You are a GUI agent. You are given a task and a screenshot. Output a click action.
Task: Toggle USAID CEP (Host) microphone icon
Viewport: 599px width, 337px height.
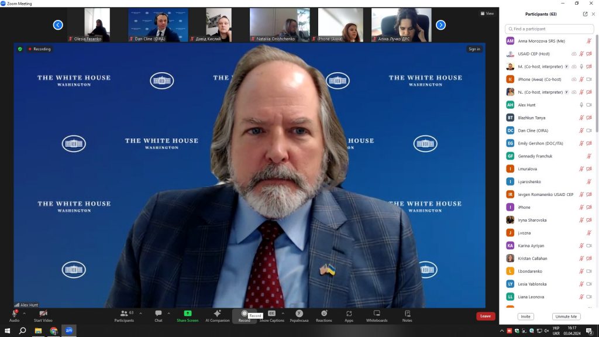[581, 54]
